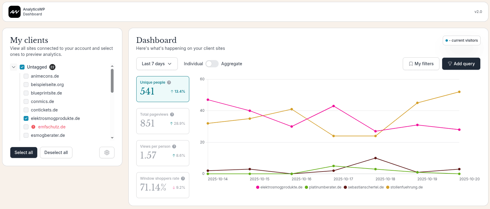The width and height of the screenshot is (490, 209).
Task: Click the emfschutz.de red warning icon
Action: coord(33,127)
